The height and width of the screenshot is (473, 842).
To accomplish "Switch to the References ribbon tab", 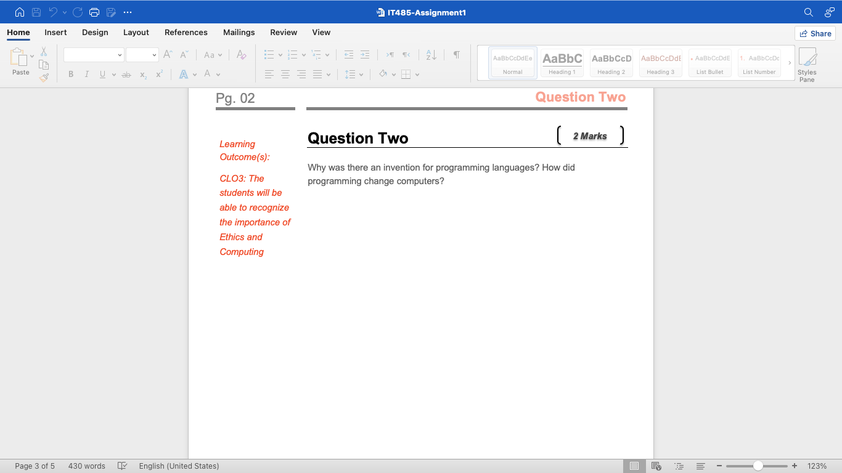I will tap(186, 32).
